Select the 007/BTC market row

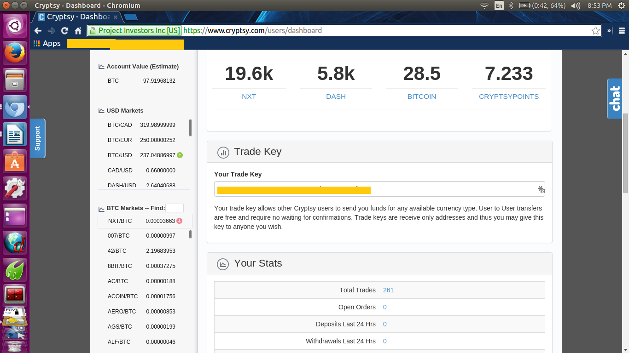[142, 236]
